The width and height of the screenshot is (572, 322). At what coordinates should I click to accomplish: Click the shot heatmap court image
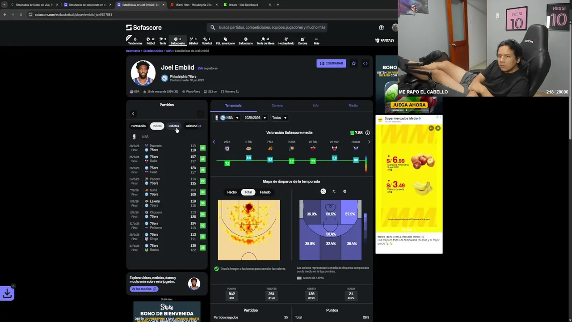point(249,230)
